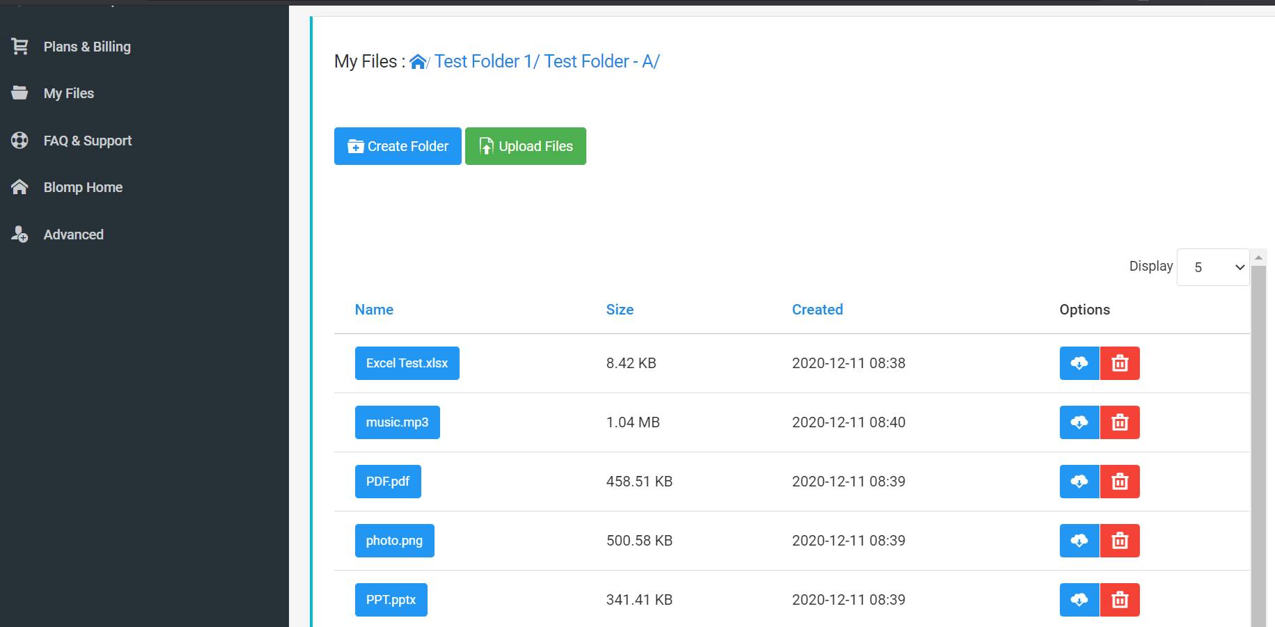Click the scrollbar up arrow
The image size is (1275, 627).
pyautogui.click(x=1258, y=257)
